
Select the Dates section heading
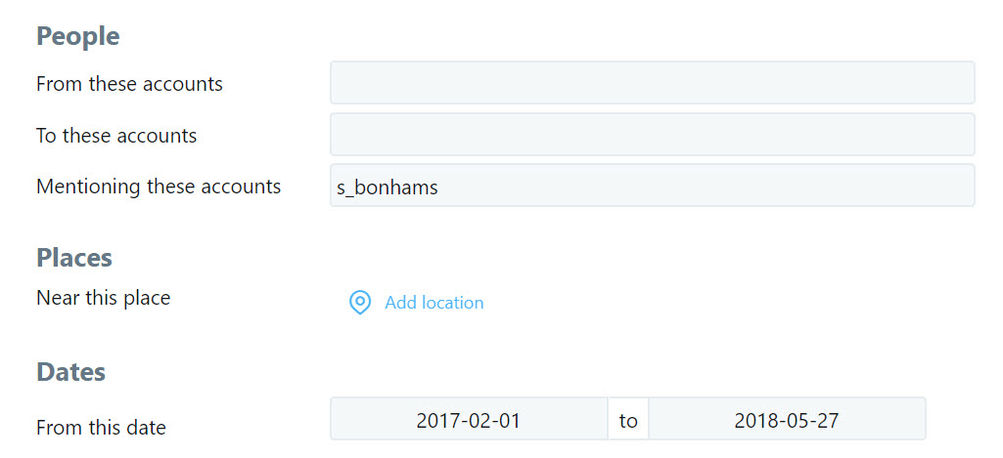(x=70, y=371)
